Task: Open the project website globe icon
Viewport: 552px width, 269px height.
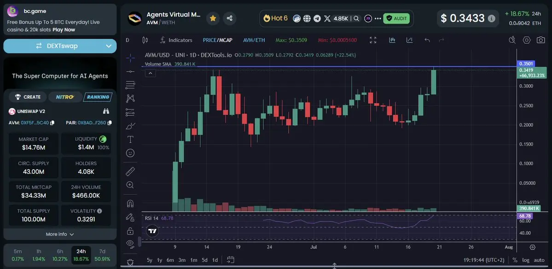Action: tap(307, 18)
